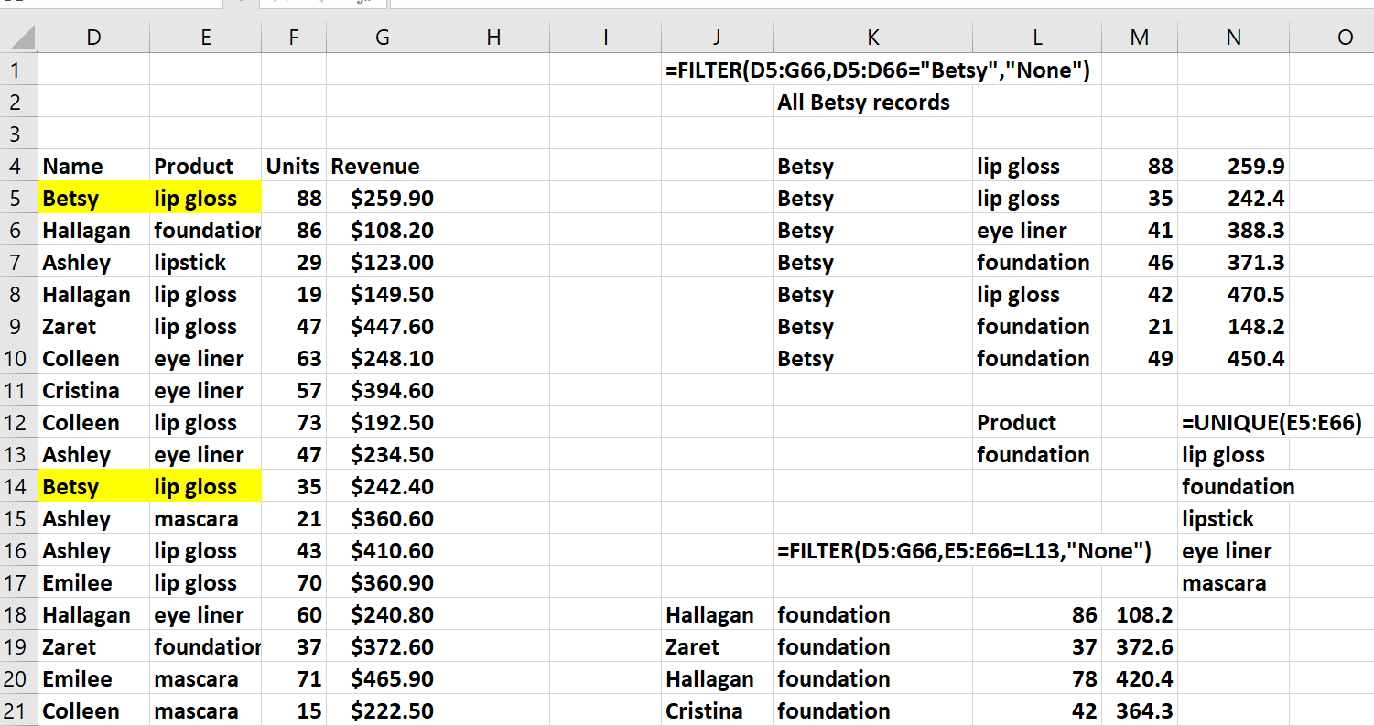The width and height of the screenshot is (1374, 726).
Task: Select the Revenue header cell
Action: [x=382, y=167]
